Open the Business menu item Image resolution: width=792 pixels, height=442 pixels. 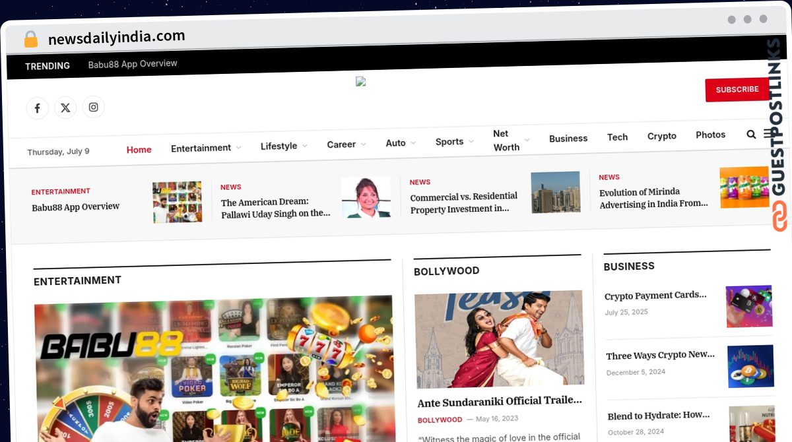coord(568,139)
